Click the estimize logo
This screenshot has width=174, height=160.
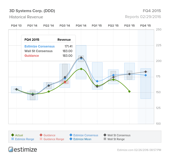click(23, 149)
